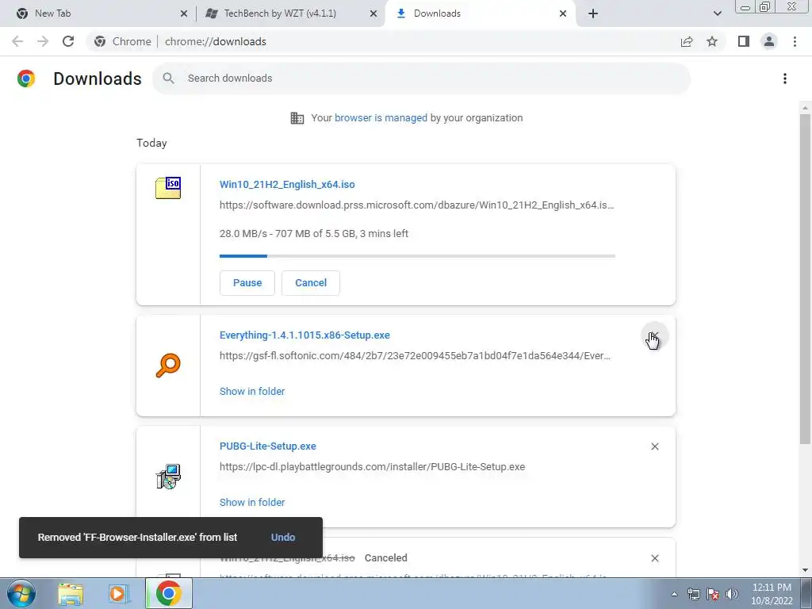Click the Chrome taskbar button

[168, 593]
